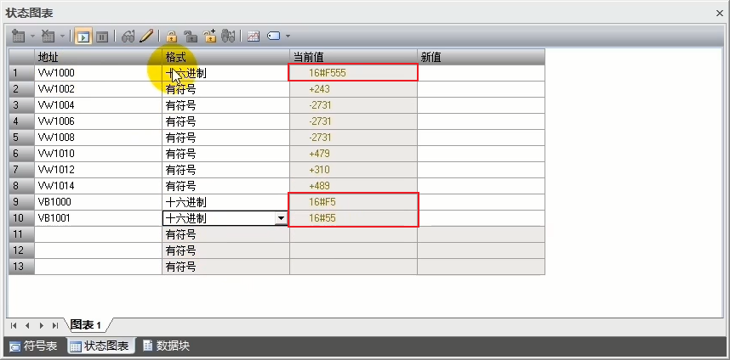This screenshot has width=730, height=360.
Task: Go to next chart tab arrow
Action: coord(42,326)
